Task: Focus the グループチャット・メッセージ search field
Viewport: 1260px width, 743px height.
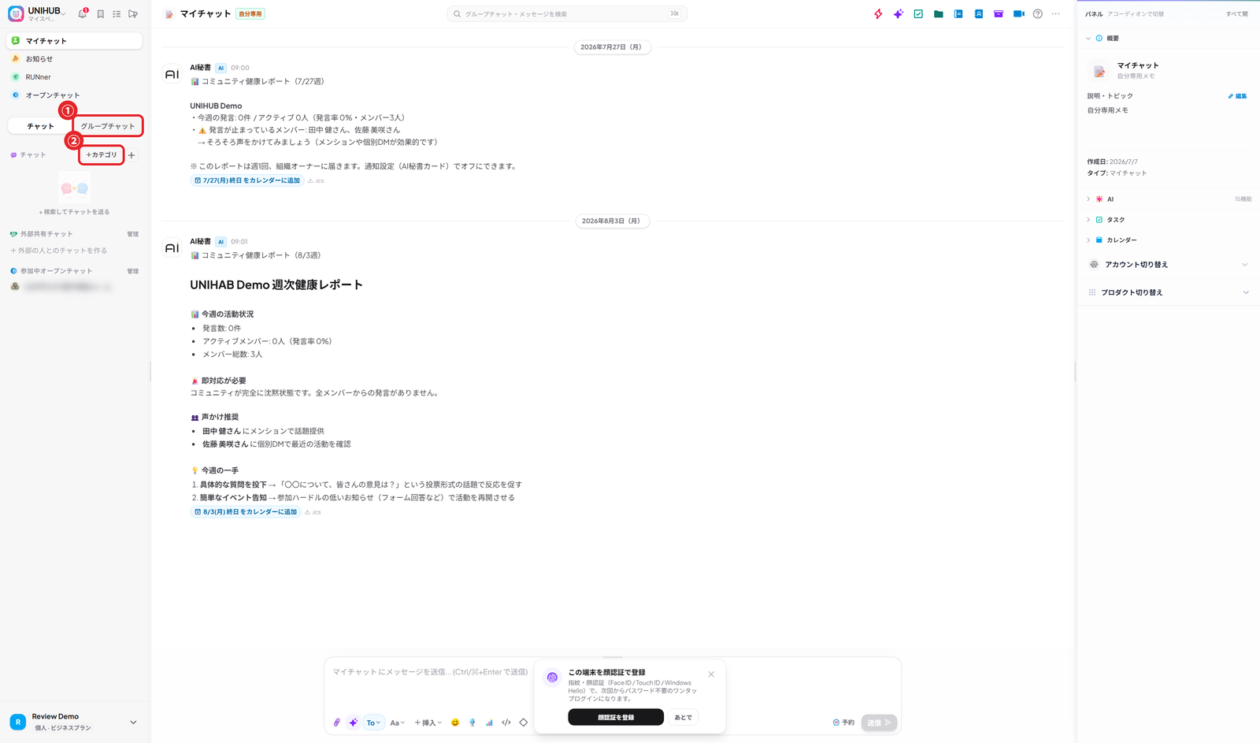Action: [x=567, y=14]
